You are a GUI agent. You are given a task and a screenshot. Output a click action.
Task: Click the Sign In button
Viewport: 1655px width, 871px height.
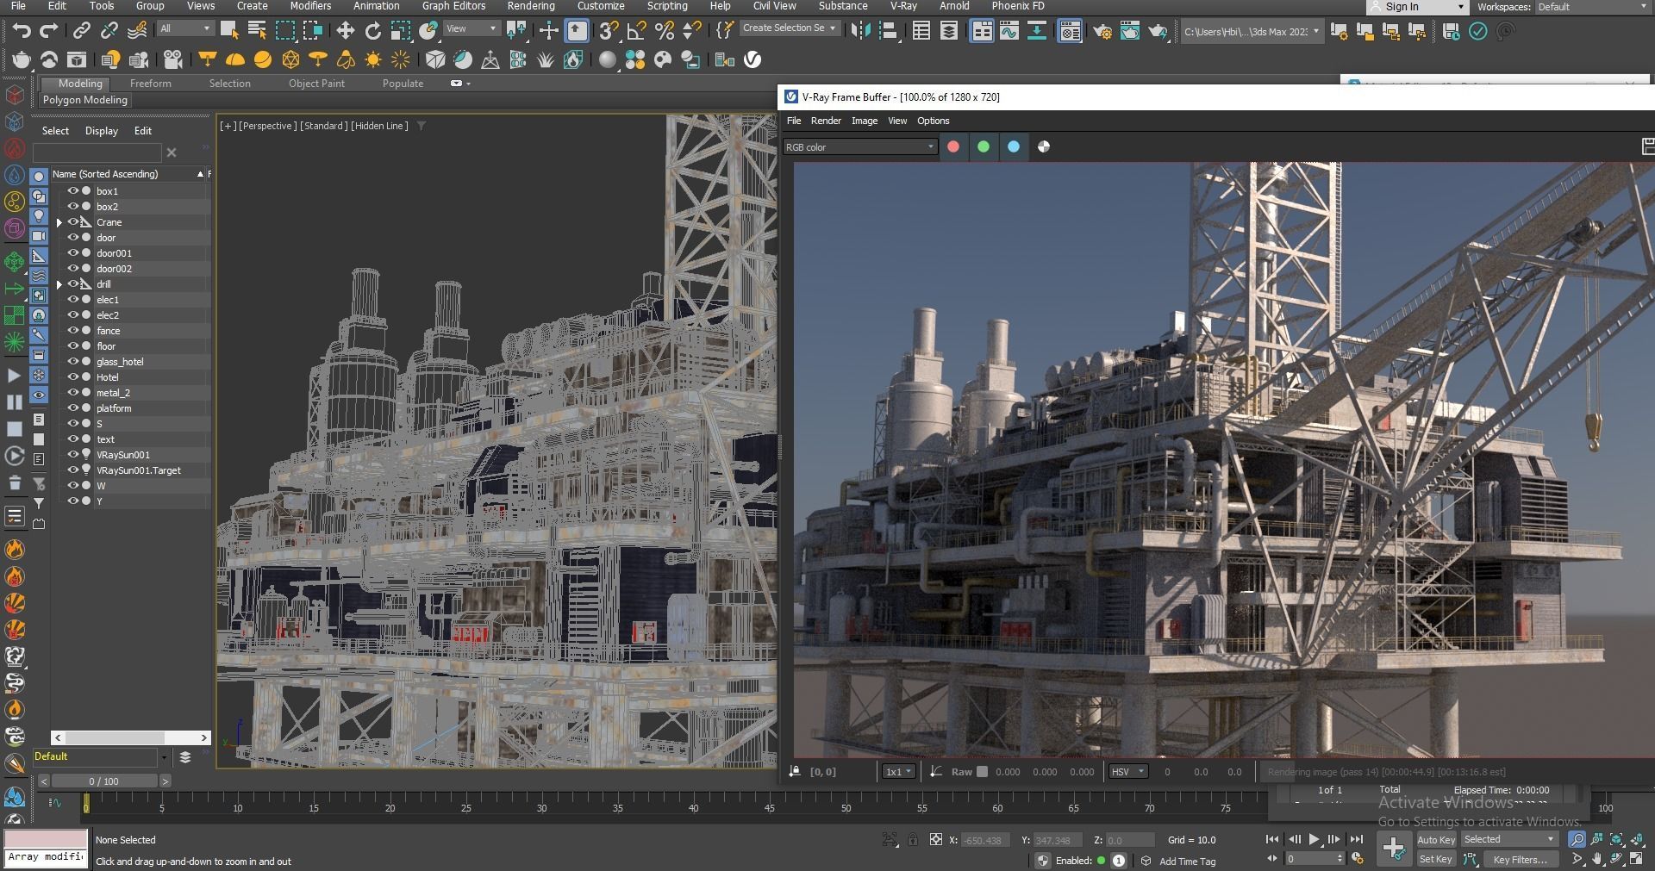click(x=1417, y=7)
